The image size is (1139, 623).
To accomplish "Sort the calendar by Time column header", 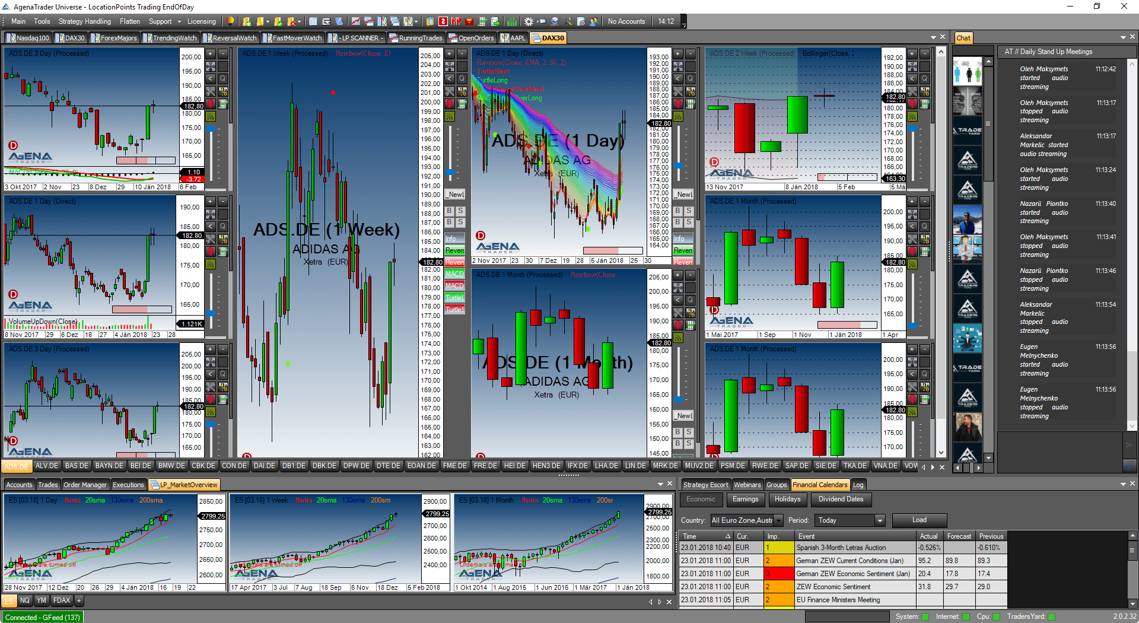I will pyautogui.click(x=705, y=536).
